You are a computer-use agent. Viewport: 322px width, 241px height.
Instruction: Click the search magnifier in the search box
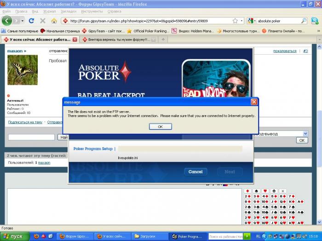click(304, 21)
